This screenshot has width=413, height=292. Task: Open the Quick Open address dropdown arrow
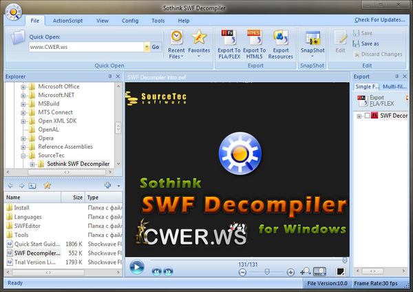(x=147, y=47)
